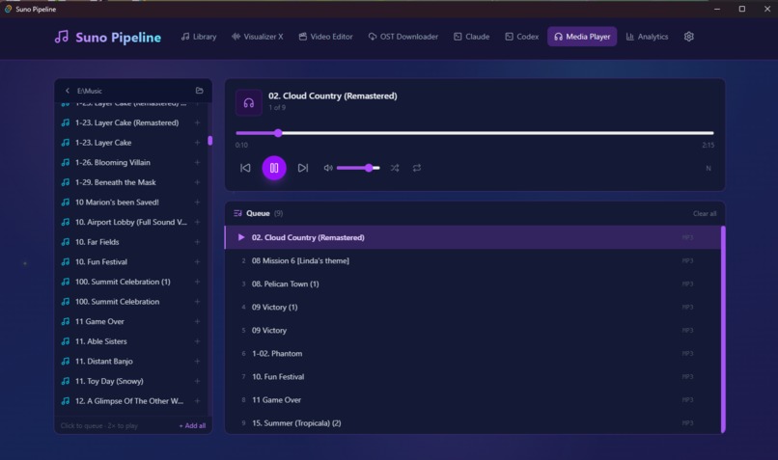Add 1-26. Blooming Villain with plus icon
Screen dimensions: 778x460
[197, 162]
